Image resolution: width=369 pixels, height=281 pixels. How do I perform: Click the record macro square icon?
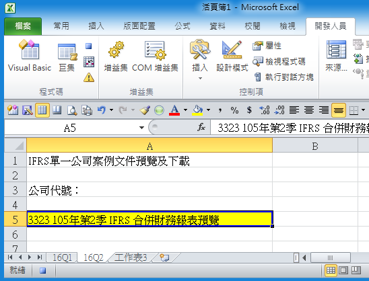[89, 46]
